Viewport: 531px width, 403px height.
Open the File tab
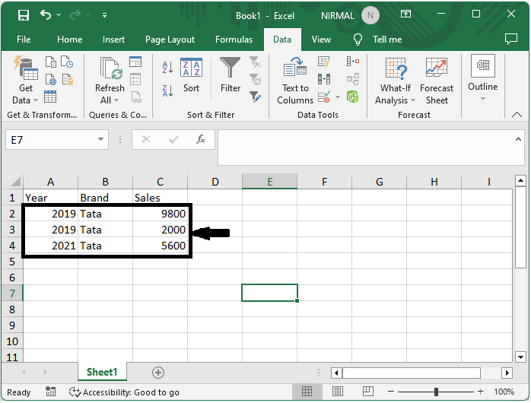[24, 40]
